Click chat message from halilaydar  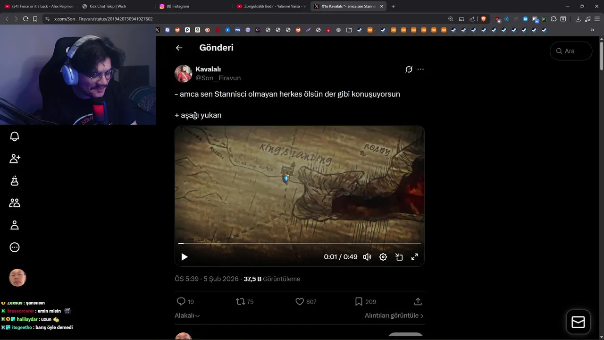pyautogui.click(x=31, y=319)
